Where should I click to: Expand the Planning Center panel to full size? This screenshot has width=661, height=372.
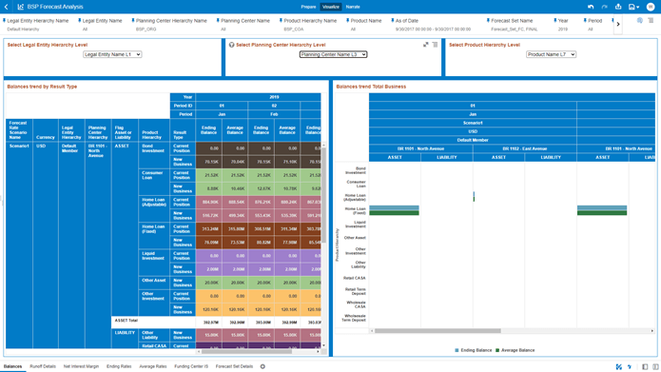click(426, 45)
